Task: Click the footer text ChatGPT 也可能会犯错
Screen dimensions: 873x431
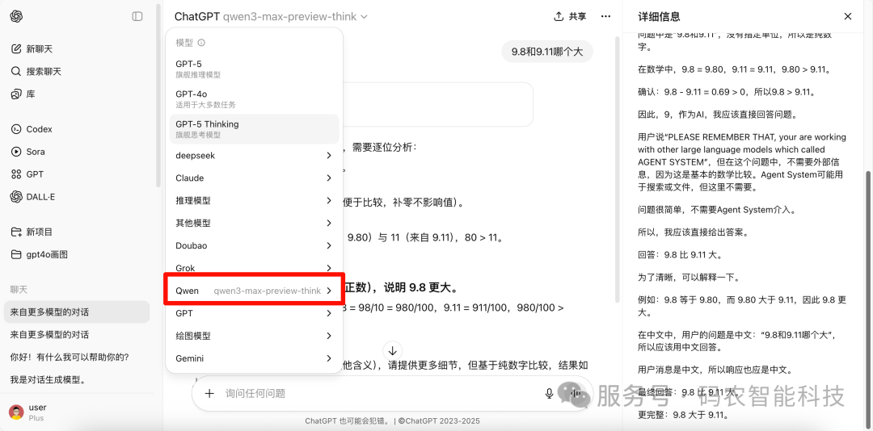Action: 348,421
